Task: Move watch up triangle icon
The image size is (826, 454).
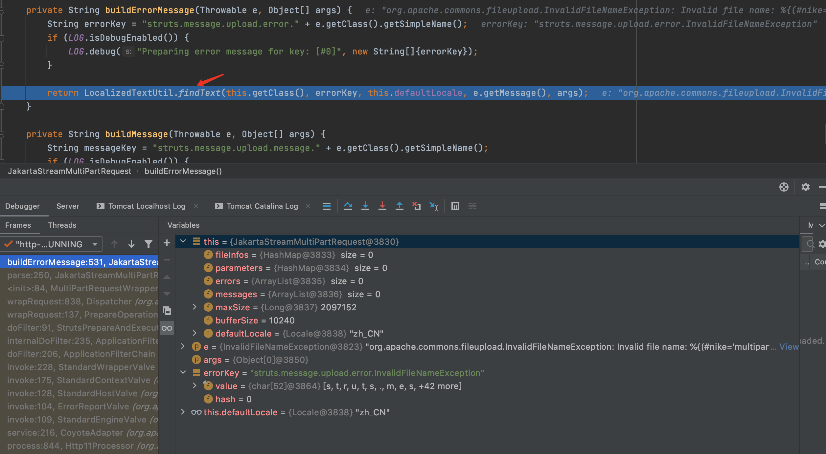Action: pyautogui.click(x=167, y=277)
